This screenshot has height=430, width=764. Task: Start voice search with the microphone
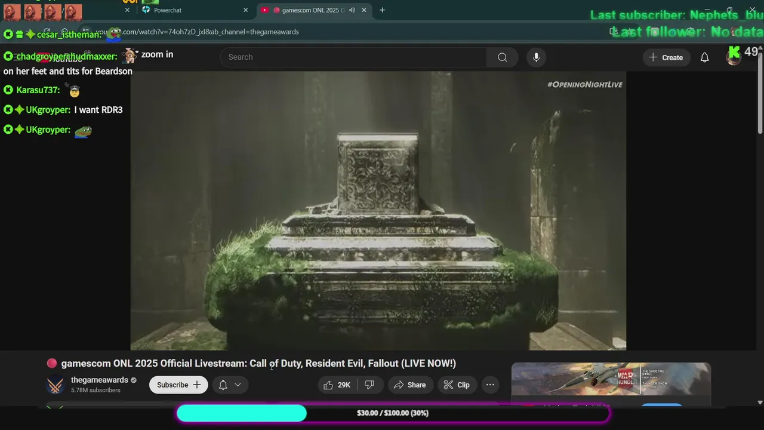pyautogui.click(x=536, y=57)
